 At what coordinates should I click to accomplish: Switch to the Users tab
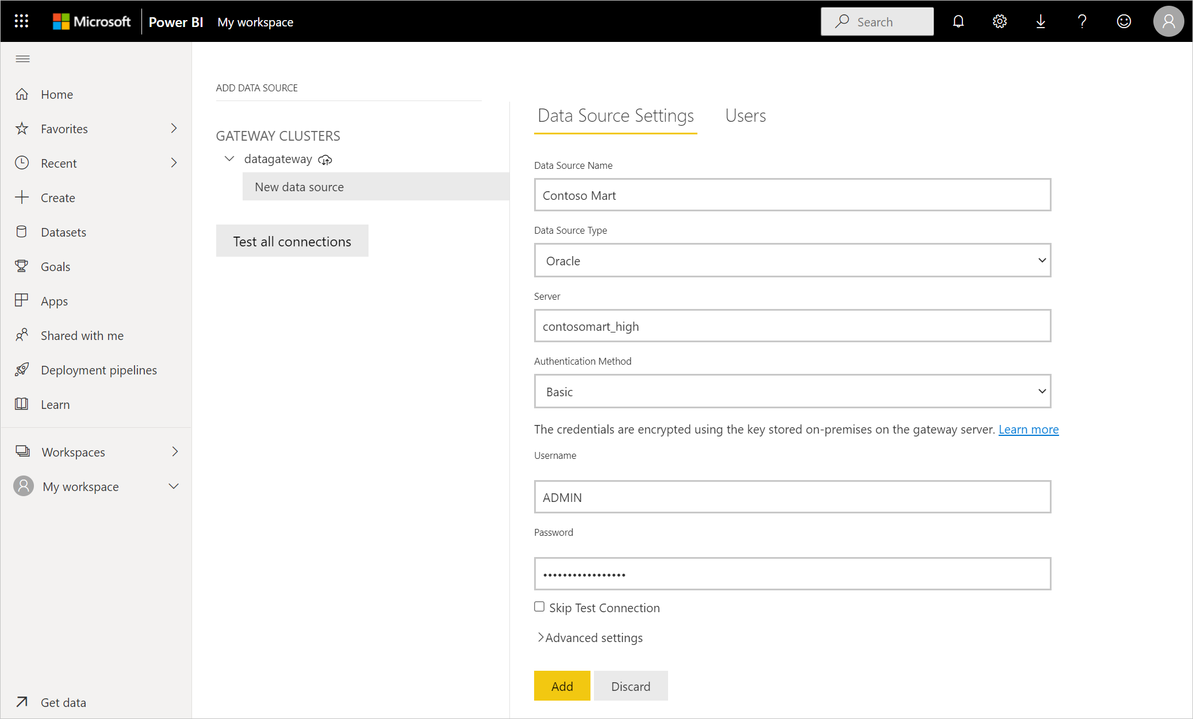click(x=745, y=115)
